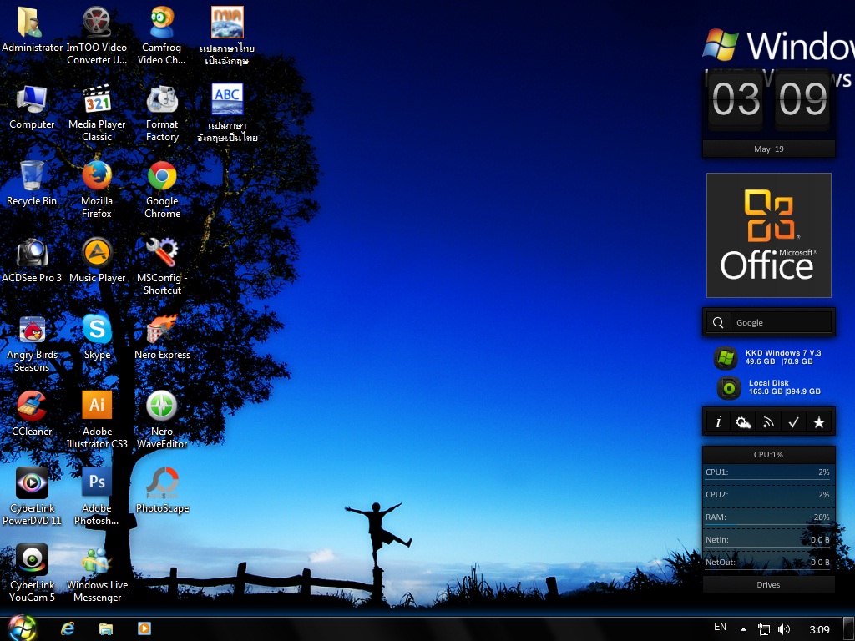Click the RSS feed widget icon
855x641 pixels.
pyautogui.click(x=768, y=421)
